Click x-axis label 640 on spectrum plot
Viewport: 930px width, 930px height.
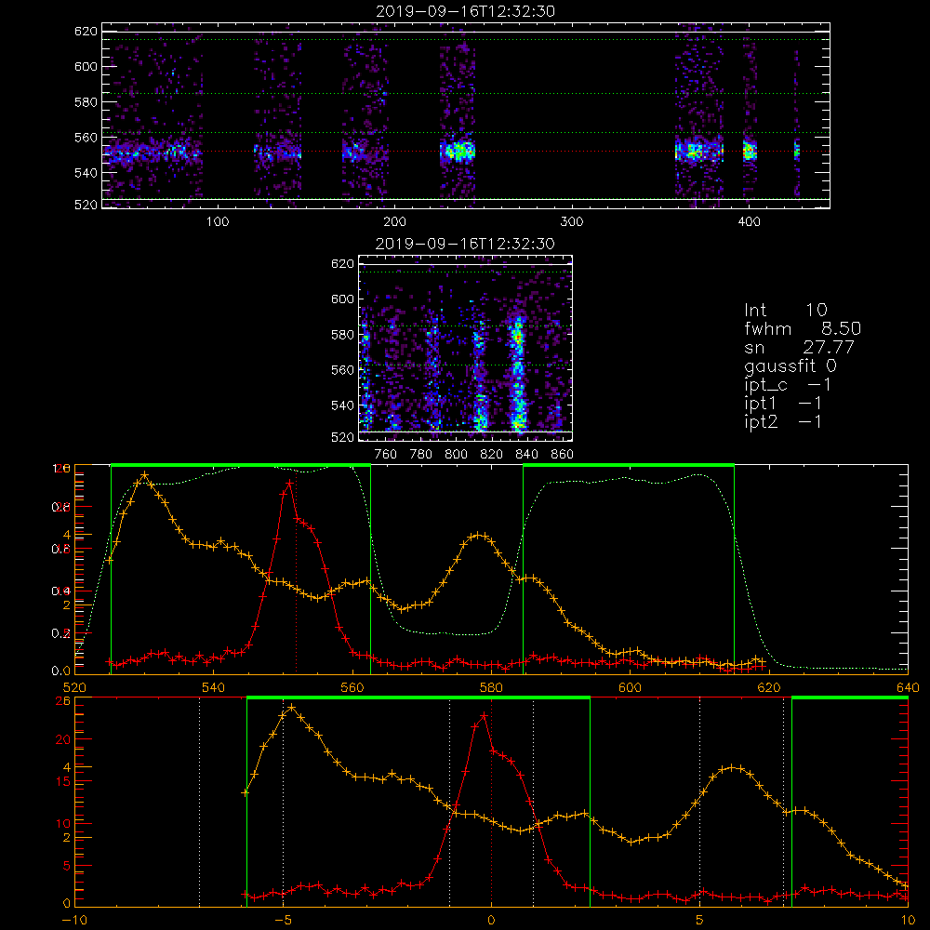[908, 688]
